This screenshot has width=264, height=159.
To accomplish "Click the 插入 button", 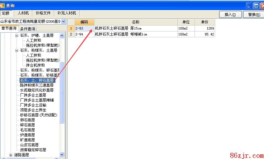I will coord(230,14).
